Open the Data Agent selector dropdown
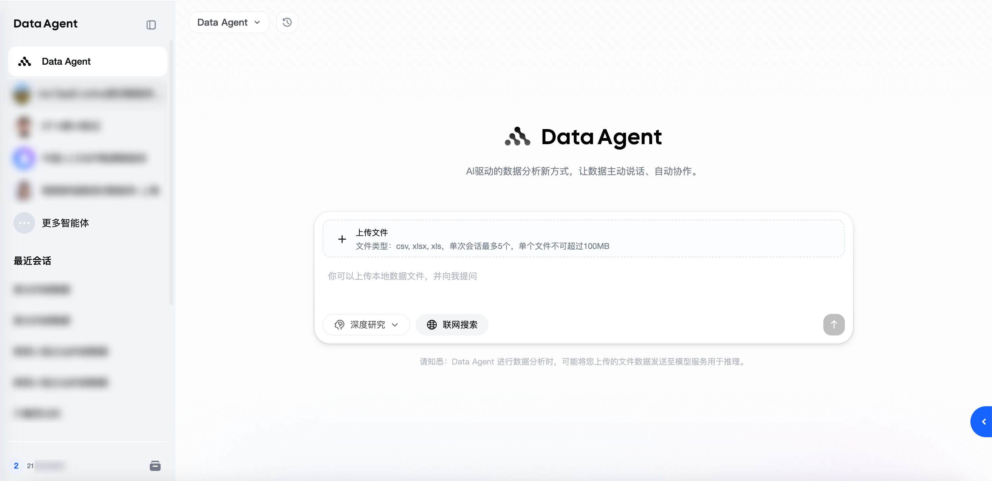This screenshot has width=992, height=481. tap(229, 22)
